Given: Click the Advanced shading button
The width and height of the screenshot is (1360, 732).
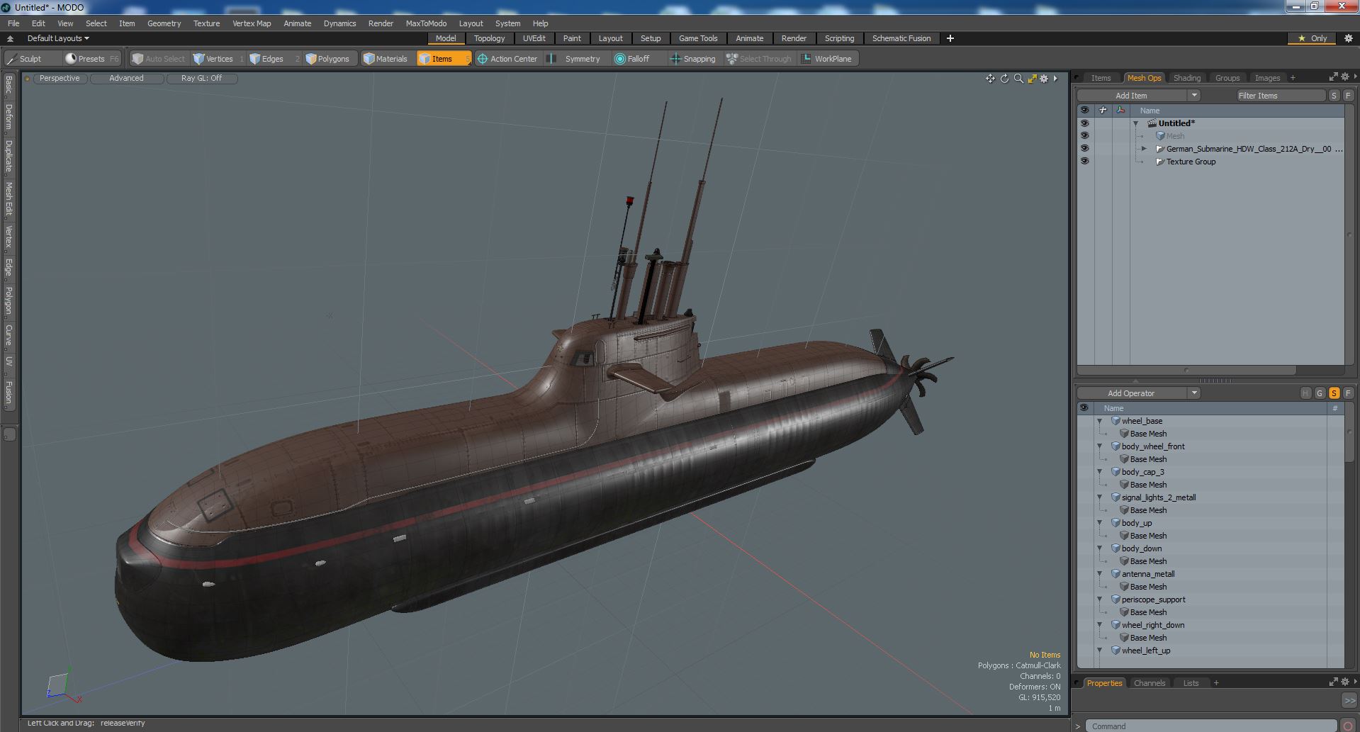Looking at the screenshot, I should [126, 79].
